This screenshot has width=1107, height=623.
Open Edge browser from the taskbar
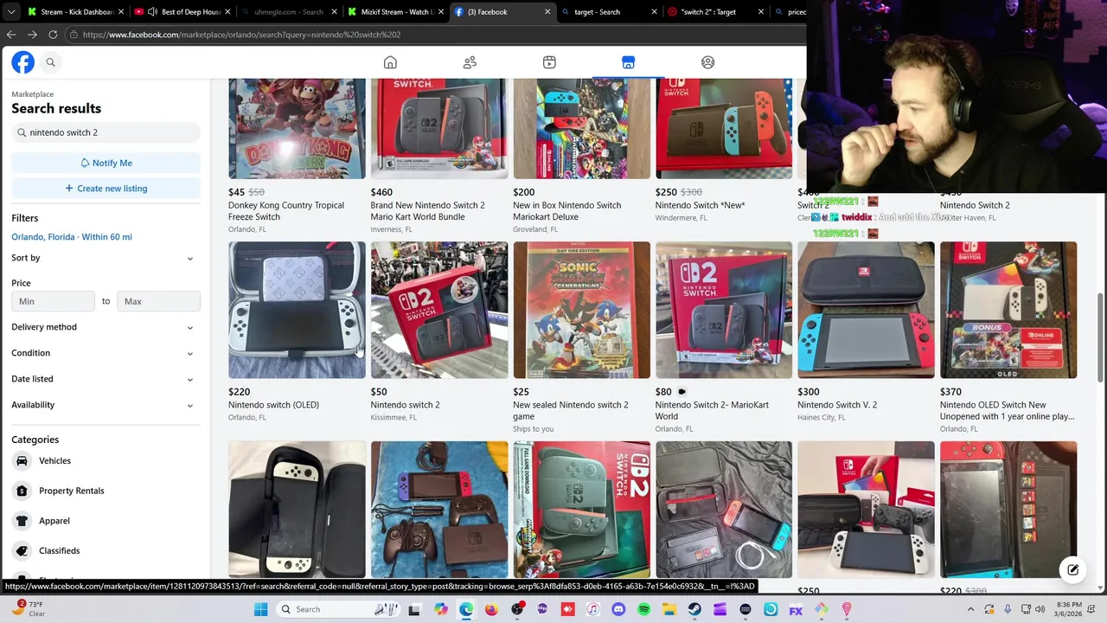click(x=466, y=609)
